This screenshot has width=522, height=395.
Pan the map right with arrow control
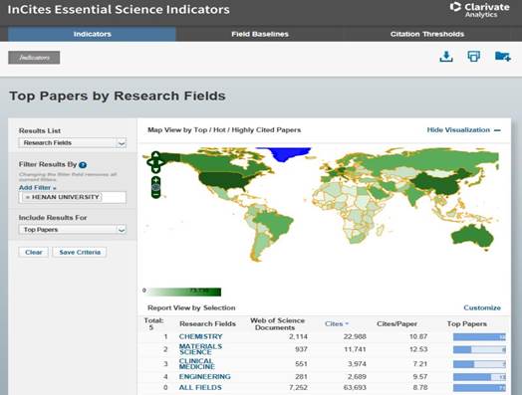tap(161, 162)
